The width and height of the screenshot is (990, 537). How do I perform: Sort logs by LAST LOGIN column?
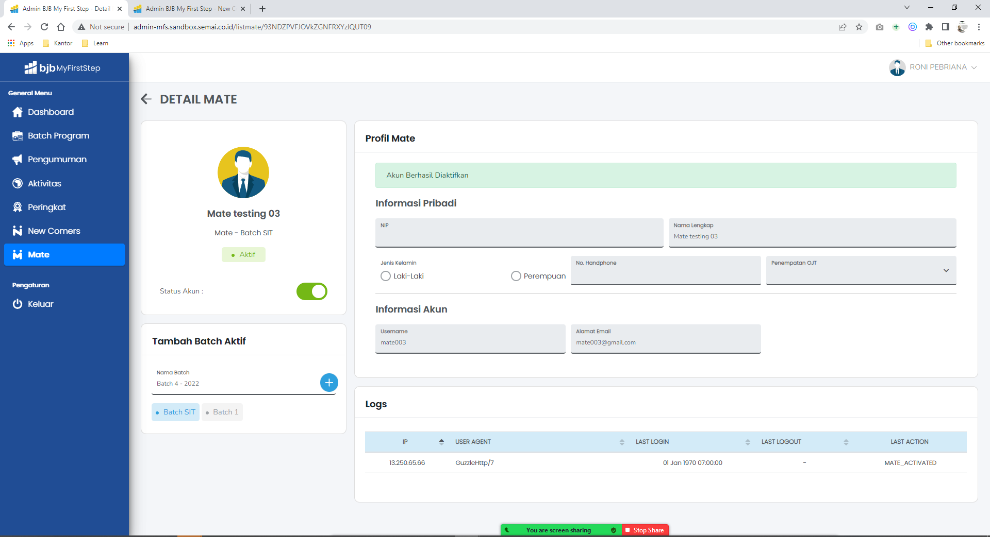coord(692,442)
